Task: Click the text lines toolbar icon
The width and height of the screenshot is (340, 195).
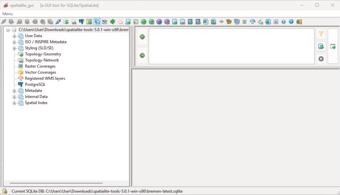Action: click(x=245, y=22)
